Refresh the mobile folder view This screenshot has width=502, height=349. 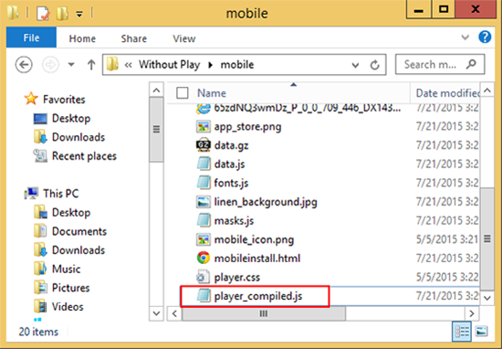coord(374,65)
